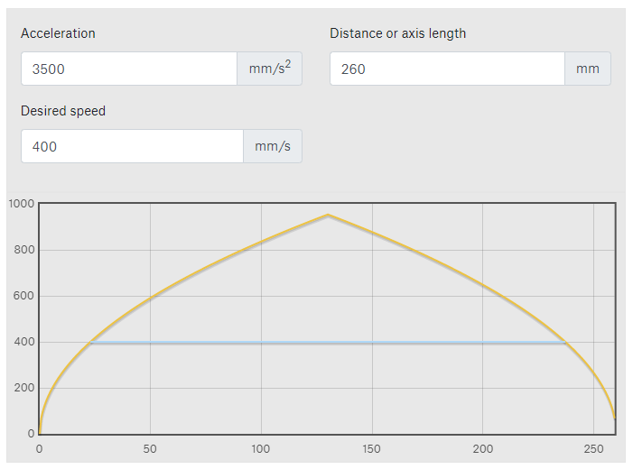633x469 pixels.
Task: Click the 150 tick label on x-axis
Action: click(371, 449)
